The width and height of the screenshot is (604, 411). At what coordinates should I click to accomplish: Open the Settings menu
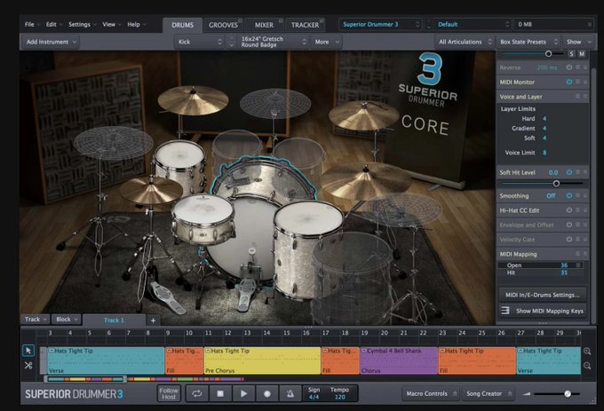82,24
